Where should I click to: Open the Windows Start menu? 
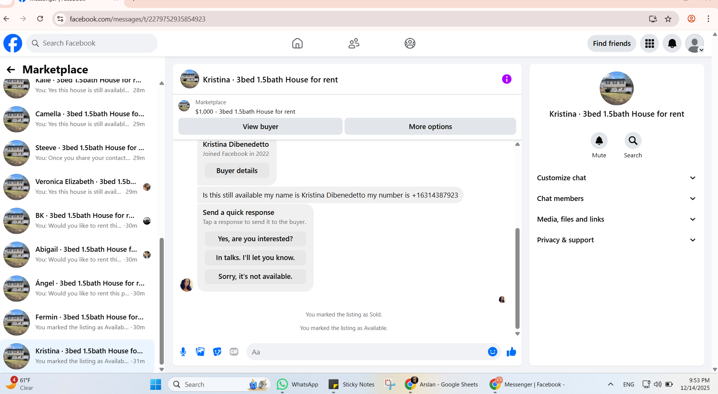point(155,384)
